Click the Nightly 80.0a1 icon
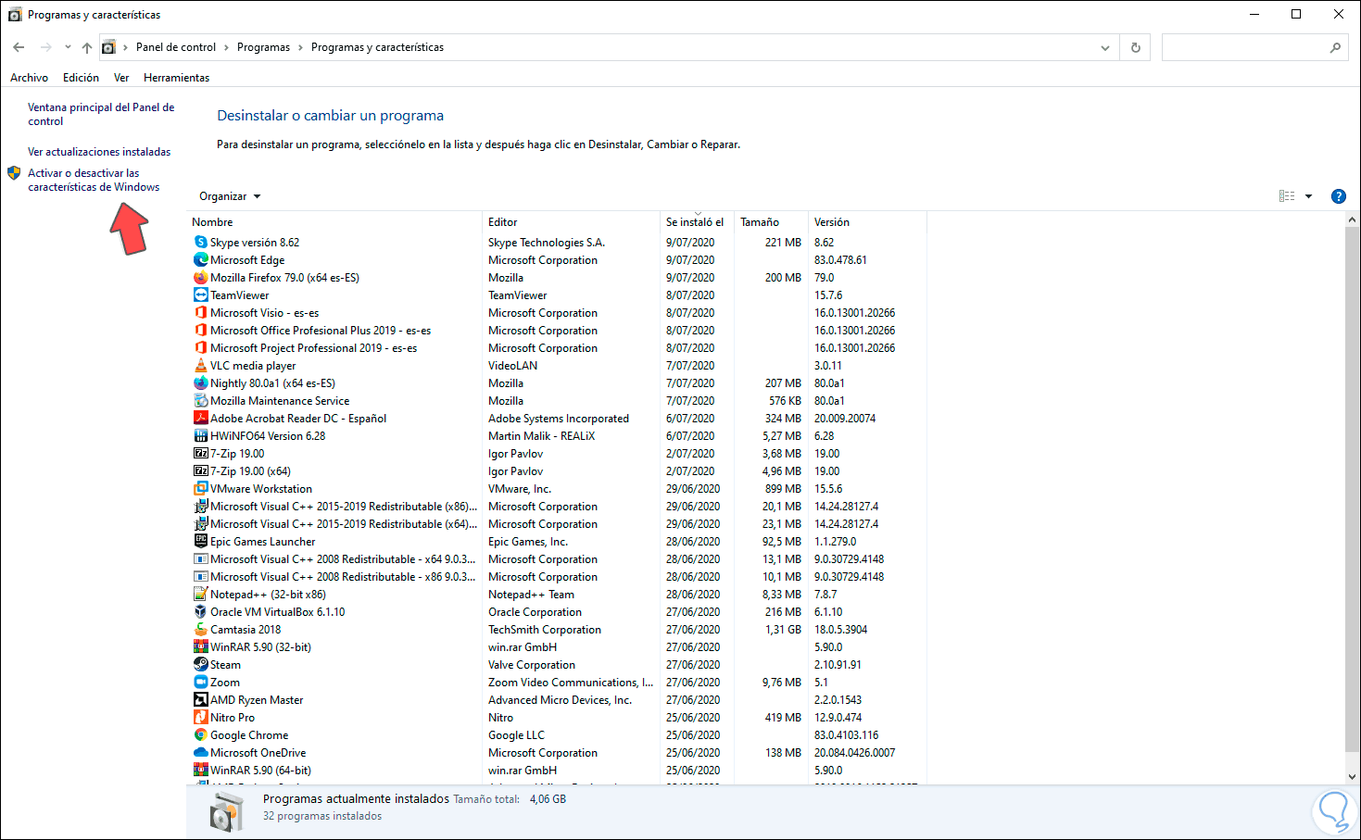The height and width of the screenshot is (840, 1361). [x=201, y=383]
